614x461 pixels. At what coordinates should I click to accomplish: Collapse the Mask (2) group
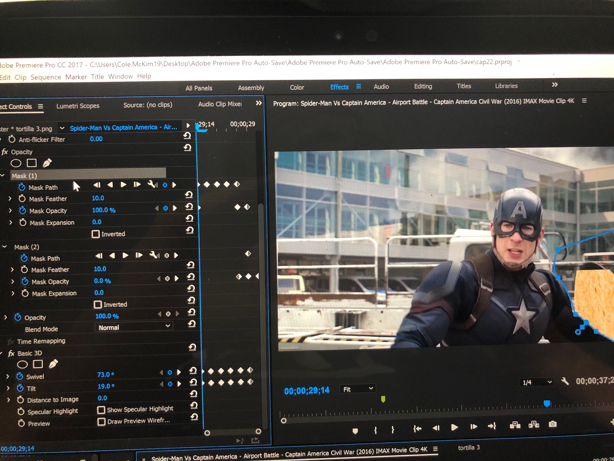click(x=5, y=247)
